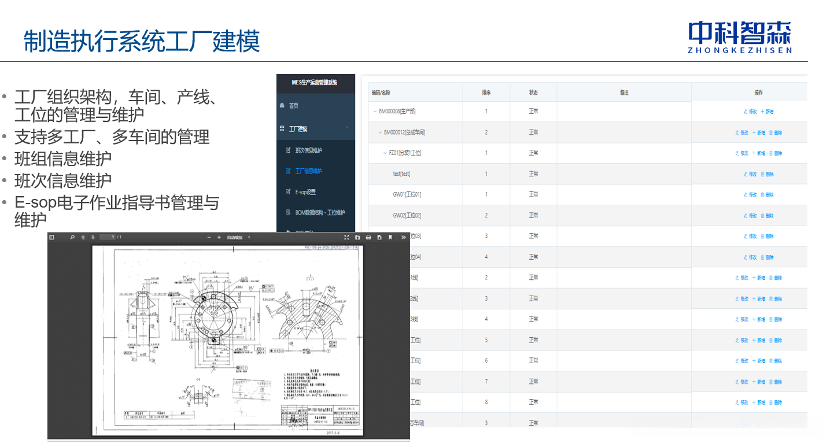Click the PDF bookmark view icon

pos(390,237)
